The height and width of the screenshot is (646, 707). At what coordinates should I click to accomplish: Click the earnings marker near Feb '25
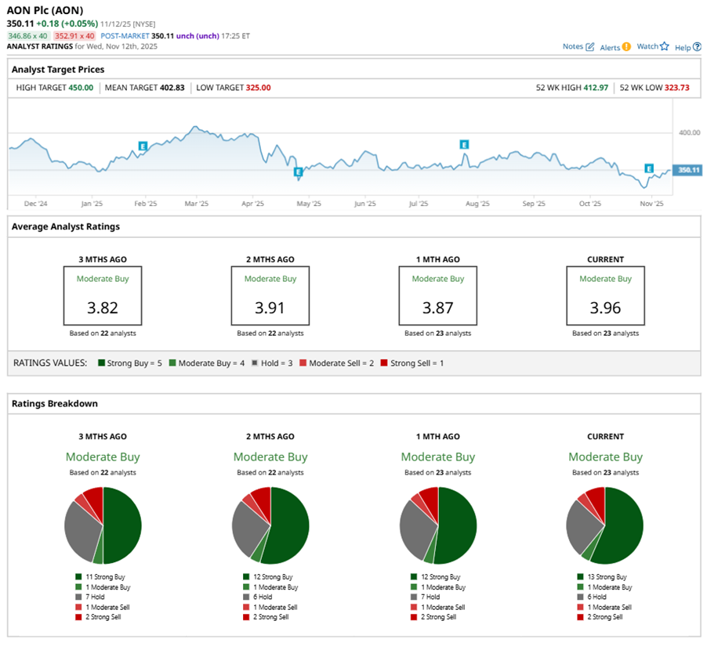point(143,146)
